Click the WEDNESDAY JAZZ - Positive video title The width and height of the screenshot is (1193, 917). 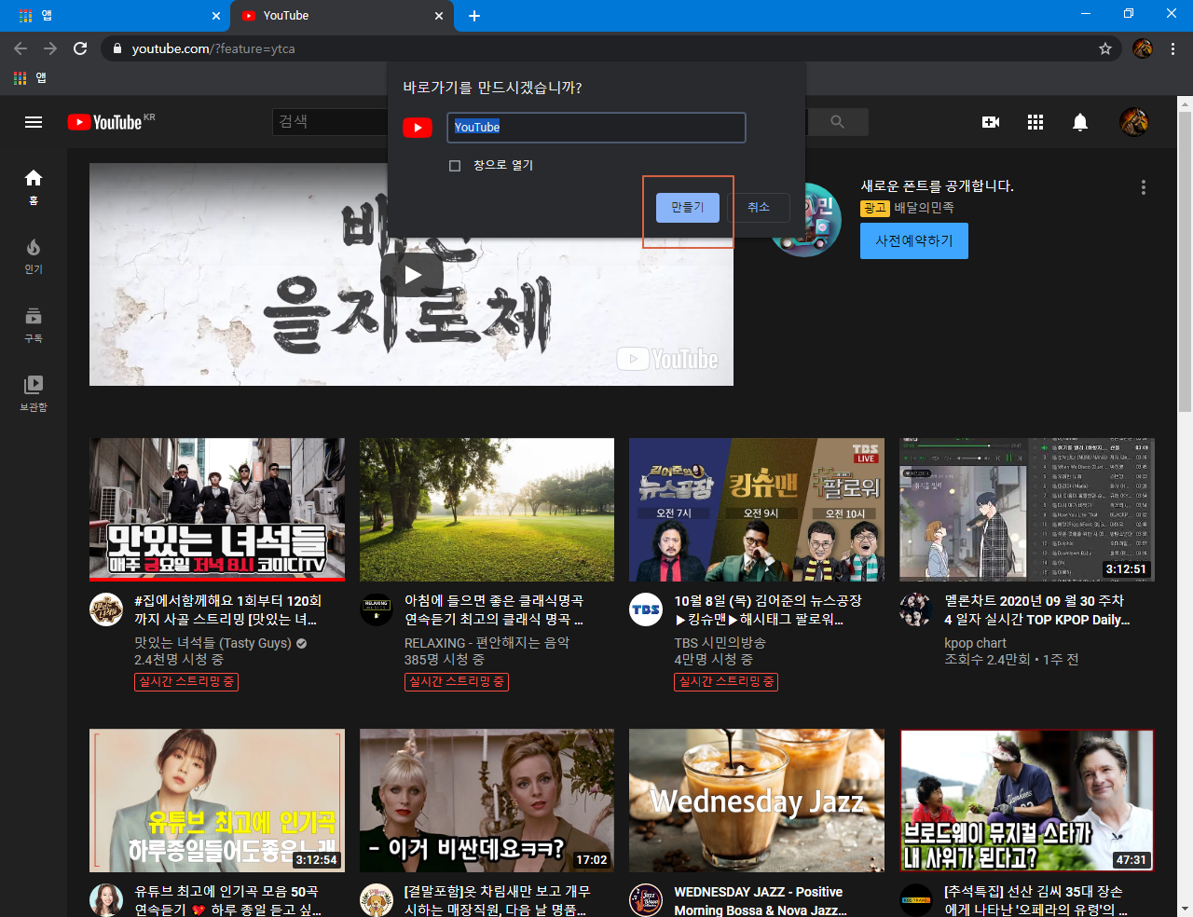[x=759, y=900]
